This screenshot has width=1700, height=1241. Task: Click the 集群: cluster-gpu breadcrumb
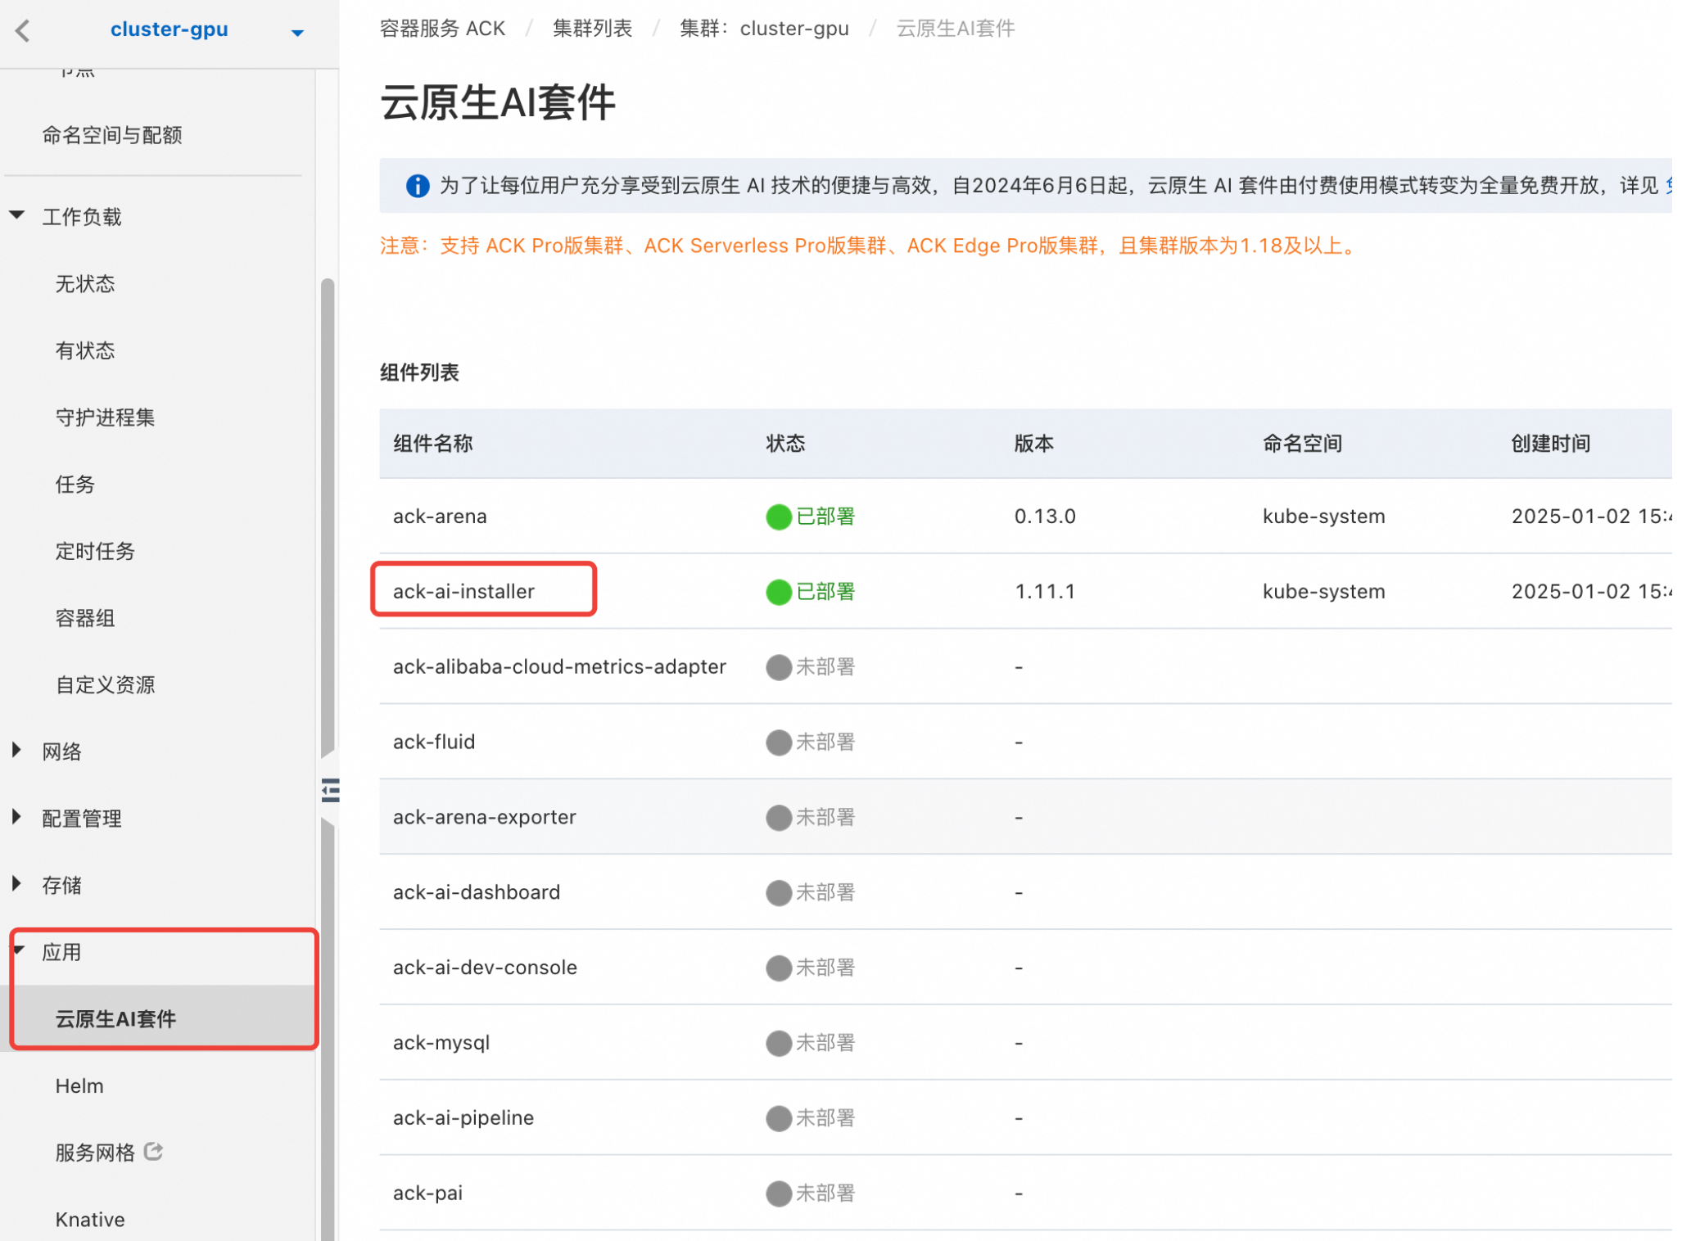click(x=764, y=29)
